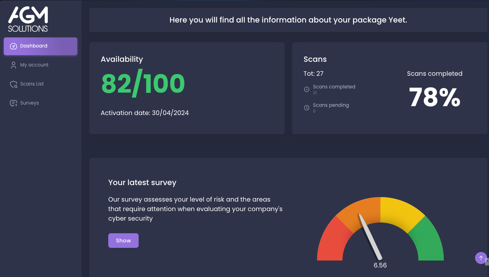Click the My account person icon

13,65
